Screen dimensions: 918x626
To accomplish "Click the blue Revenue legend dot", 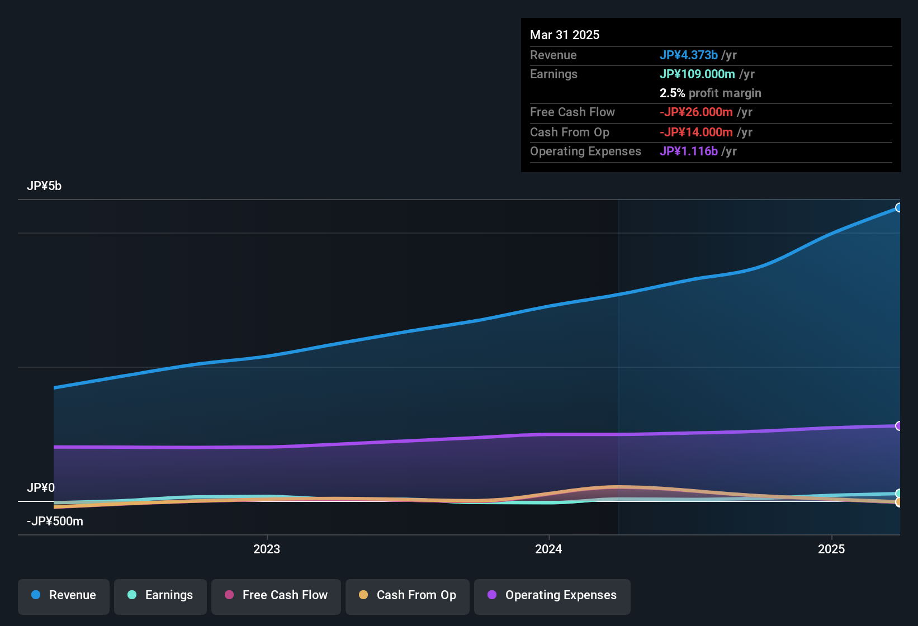I will (x=36, y=595).
